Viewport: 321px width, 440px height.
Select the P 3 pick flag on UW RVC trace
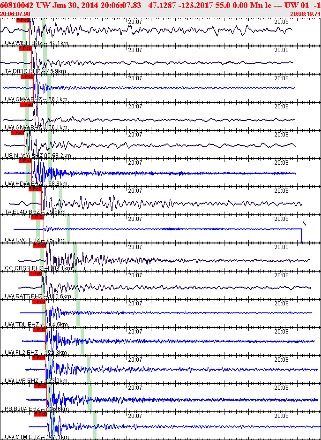click(37, 217)
